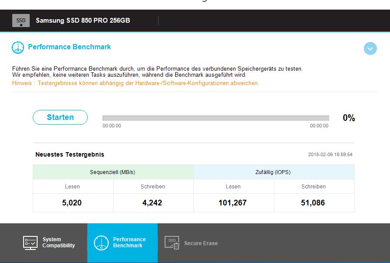Viewport: 390px width, 263px height.
Task: Switch to the Performance Benchmark tab
Action: (122, 243)
